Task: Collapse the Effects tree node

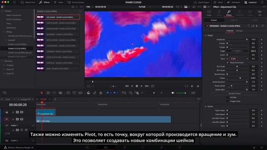Action: pyautogui.click(x=4, y=32)
